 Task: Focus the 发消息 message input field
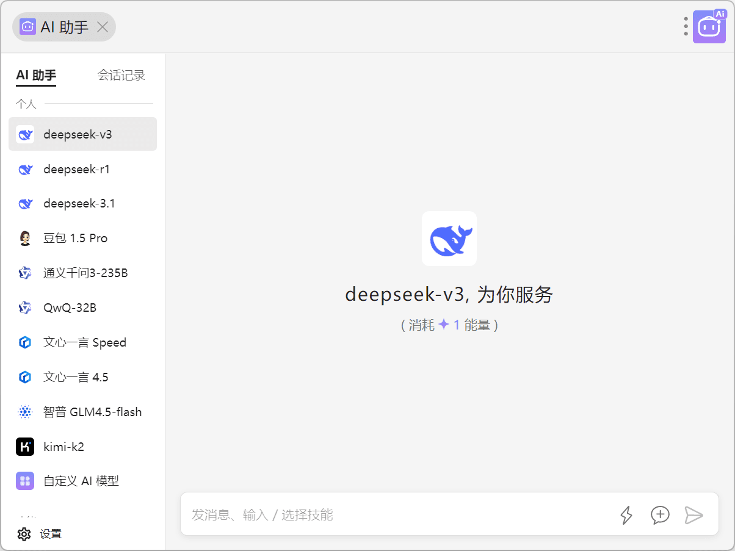click(x=397, y=515)
